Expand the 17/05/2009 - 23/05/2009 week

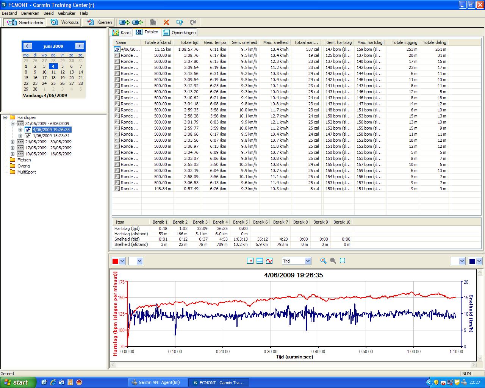(x=13, y=148)
